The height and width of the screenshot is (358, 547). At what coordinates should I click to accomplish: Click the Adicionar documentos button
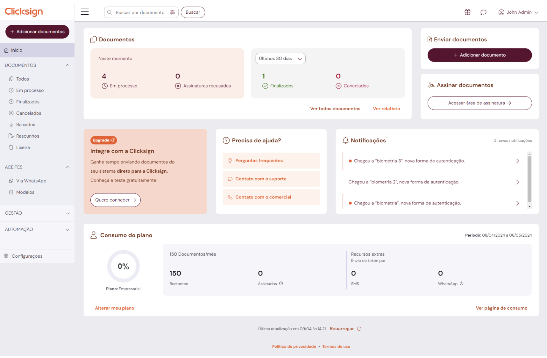pos(37,32)
